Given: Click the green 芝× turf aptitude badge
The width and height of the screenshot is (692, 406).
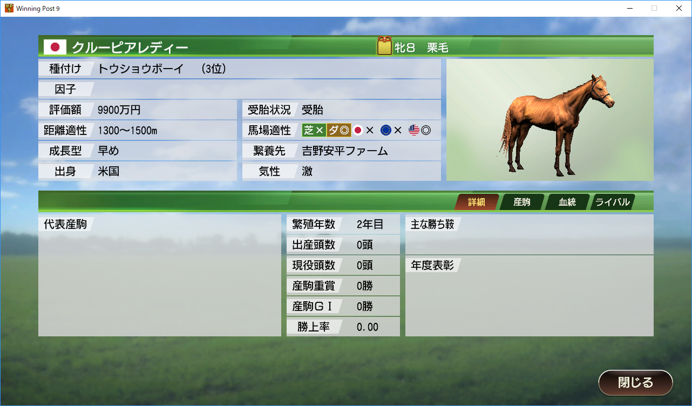Looking at the screenshot, I should pos(314,130).
